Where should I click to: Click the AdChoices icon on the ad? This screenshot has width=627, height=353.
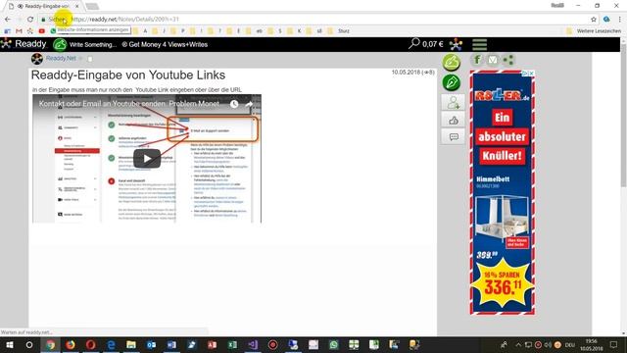(525, 74)
